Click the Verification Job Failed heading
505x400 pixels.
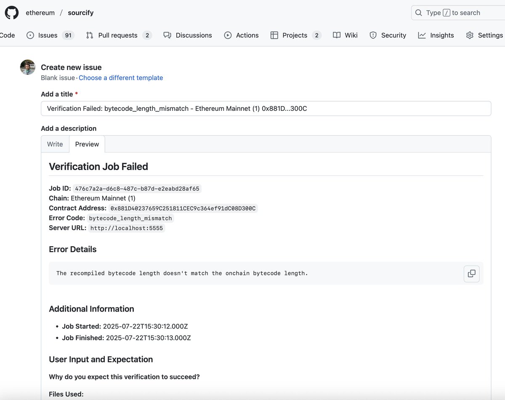(x=98, y=167)
